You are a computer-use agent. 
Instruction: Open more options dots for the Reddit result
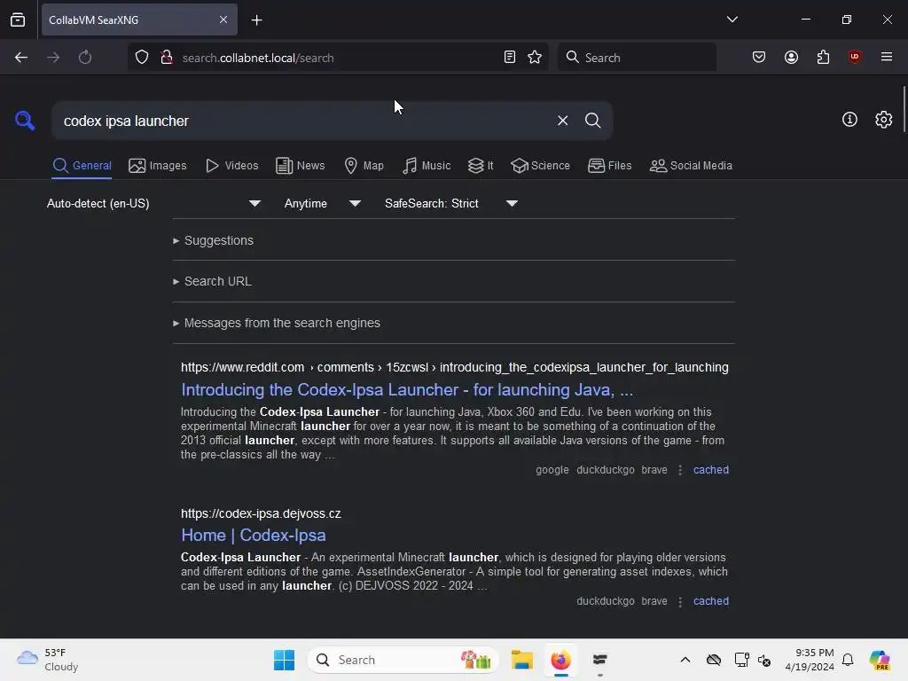(x=680, y=470)
